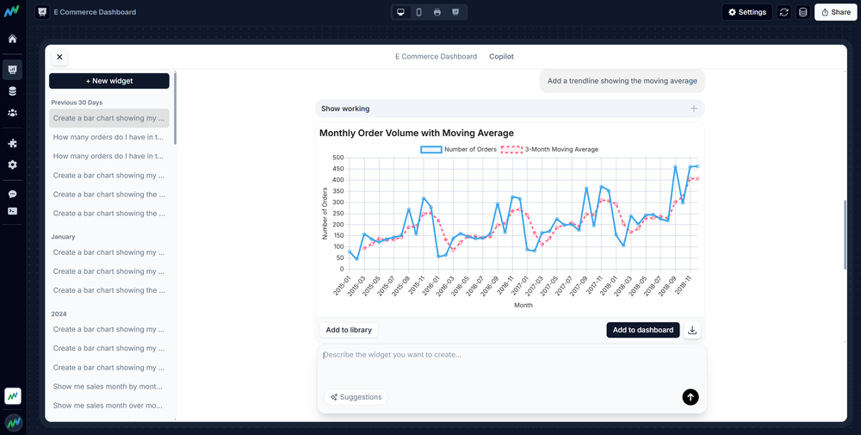The width and height of the screenshot is (861, 435).
Task: Open the users/team icon in the sidebar
Action: click(x=12, y=113)
